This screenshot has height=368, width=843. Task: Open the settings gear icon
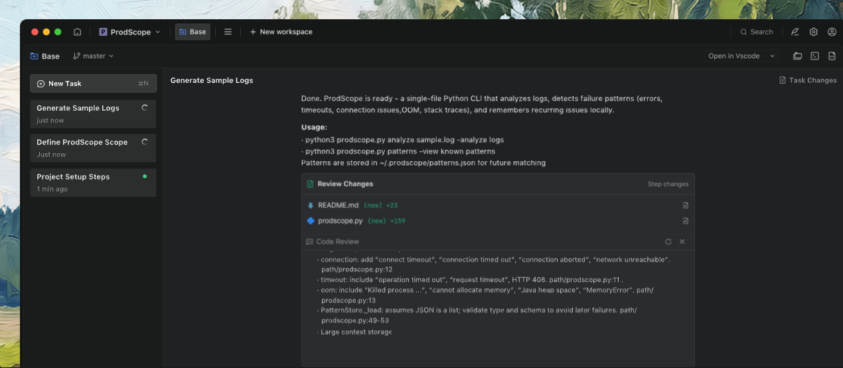[x=813, y=32]
